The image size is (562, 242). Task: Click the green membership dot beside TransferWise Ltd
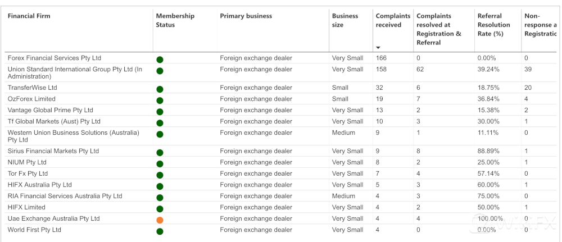coord(160,89)
